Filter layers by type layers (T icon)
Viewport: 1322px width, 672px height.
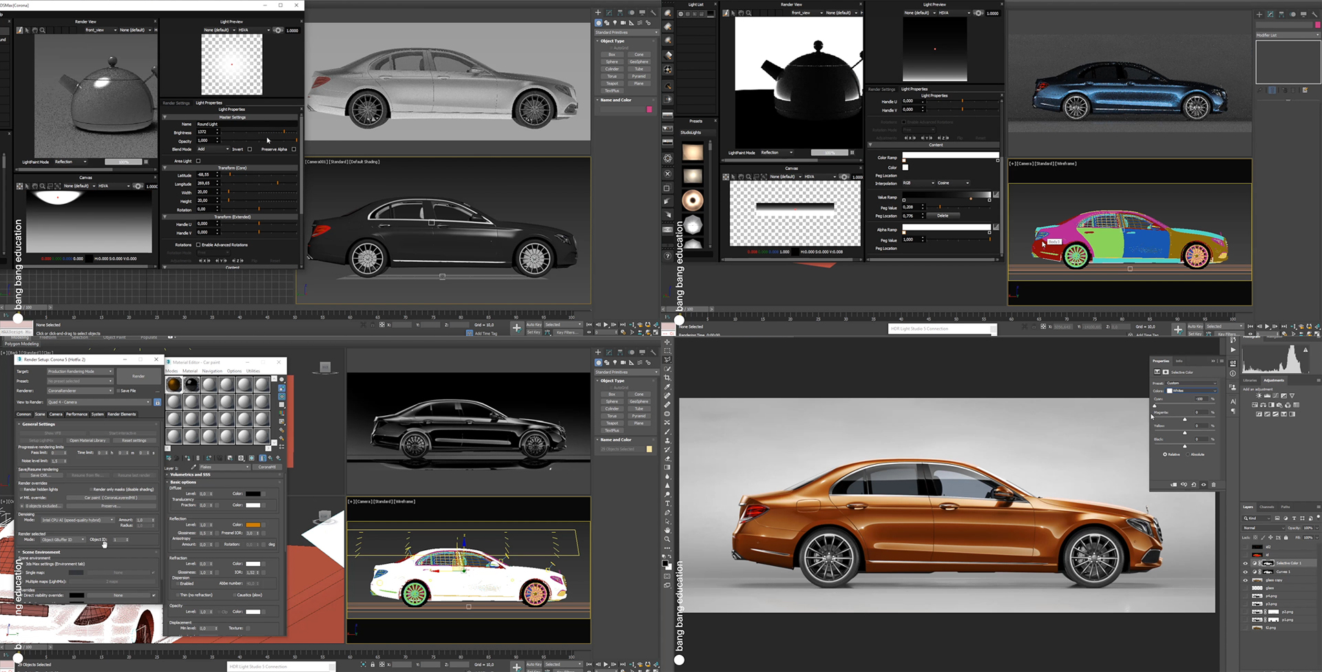click(1294, 518)
